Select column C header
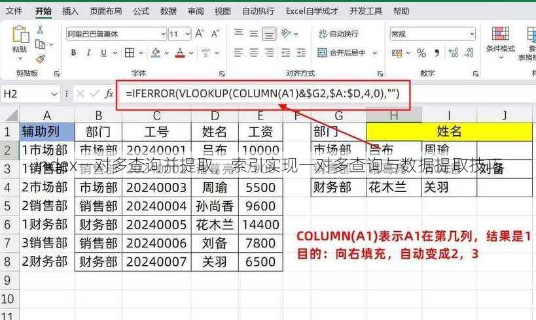 click(156, 116)
